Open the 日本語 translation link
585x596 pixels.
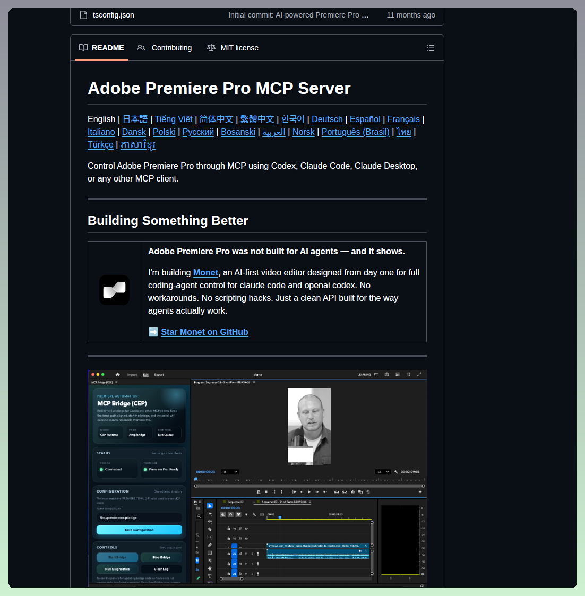[x=135, y=119]
